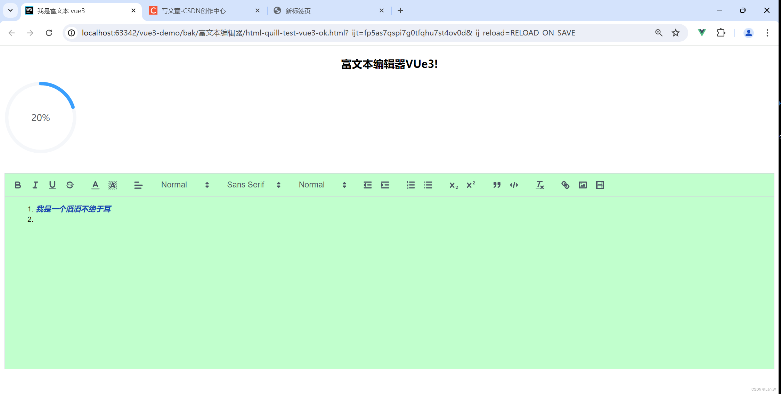The height and width of the screenshot is (394, 781).
Task: Click the linked text 我是一个滔滔不绝于耳
Action: click(74, 209)
